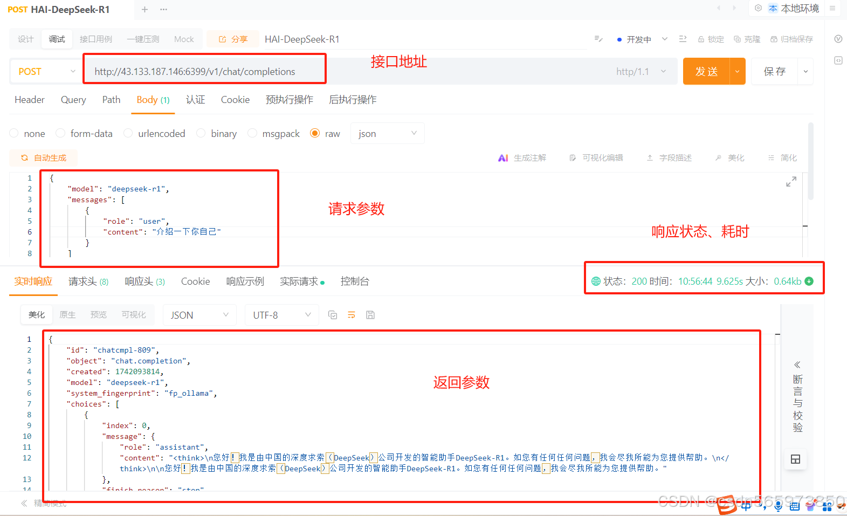Open the variables V icon in right sidebar
This screenshot has height=516, width=847.
pos(838,39)
